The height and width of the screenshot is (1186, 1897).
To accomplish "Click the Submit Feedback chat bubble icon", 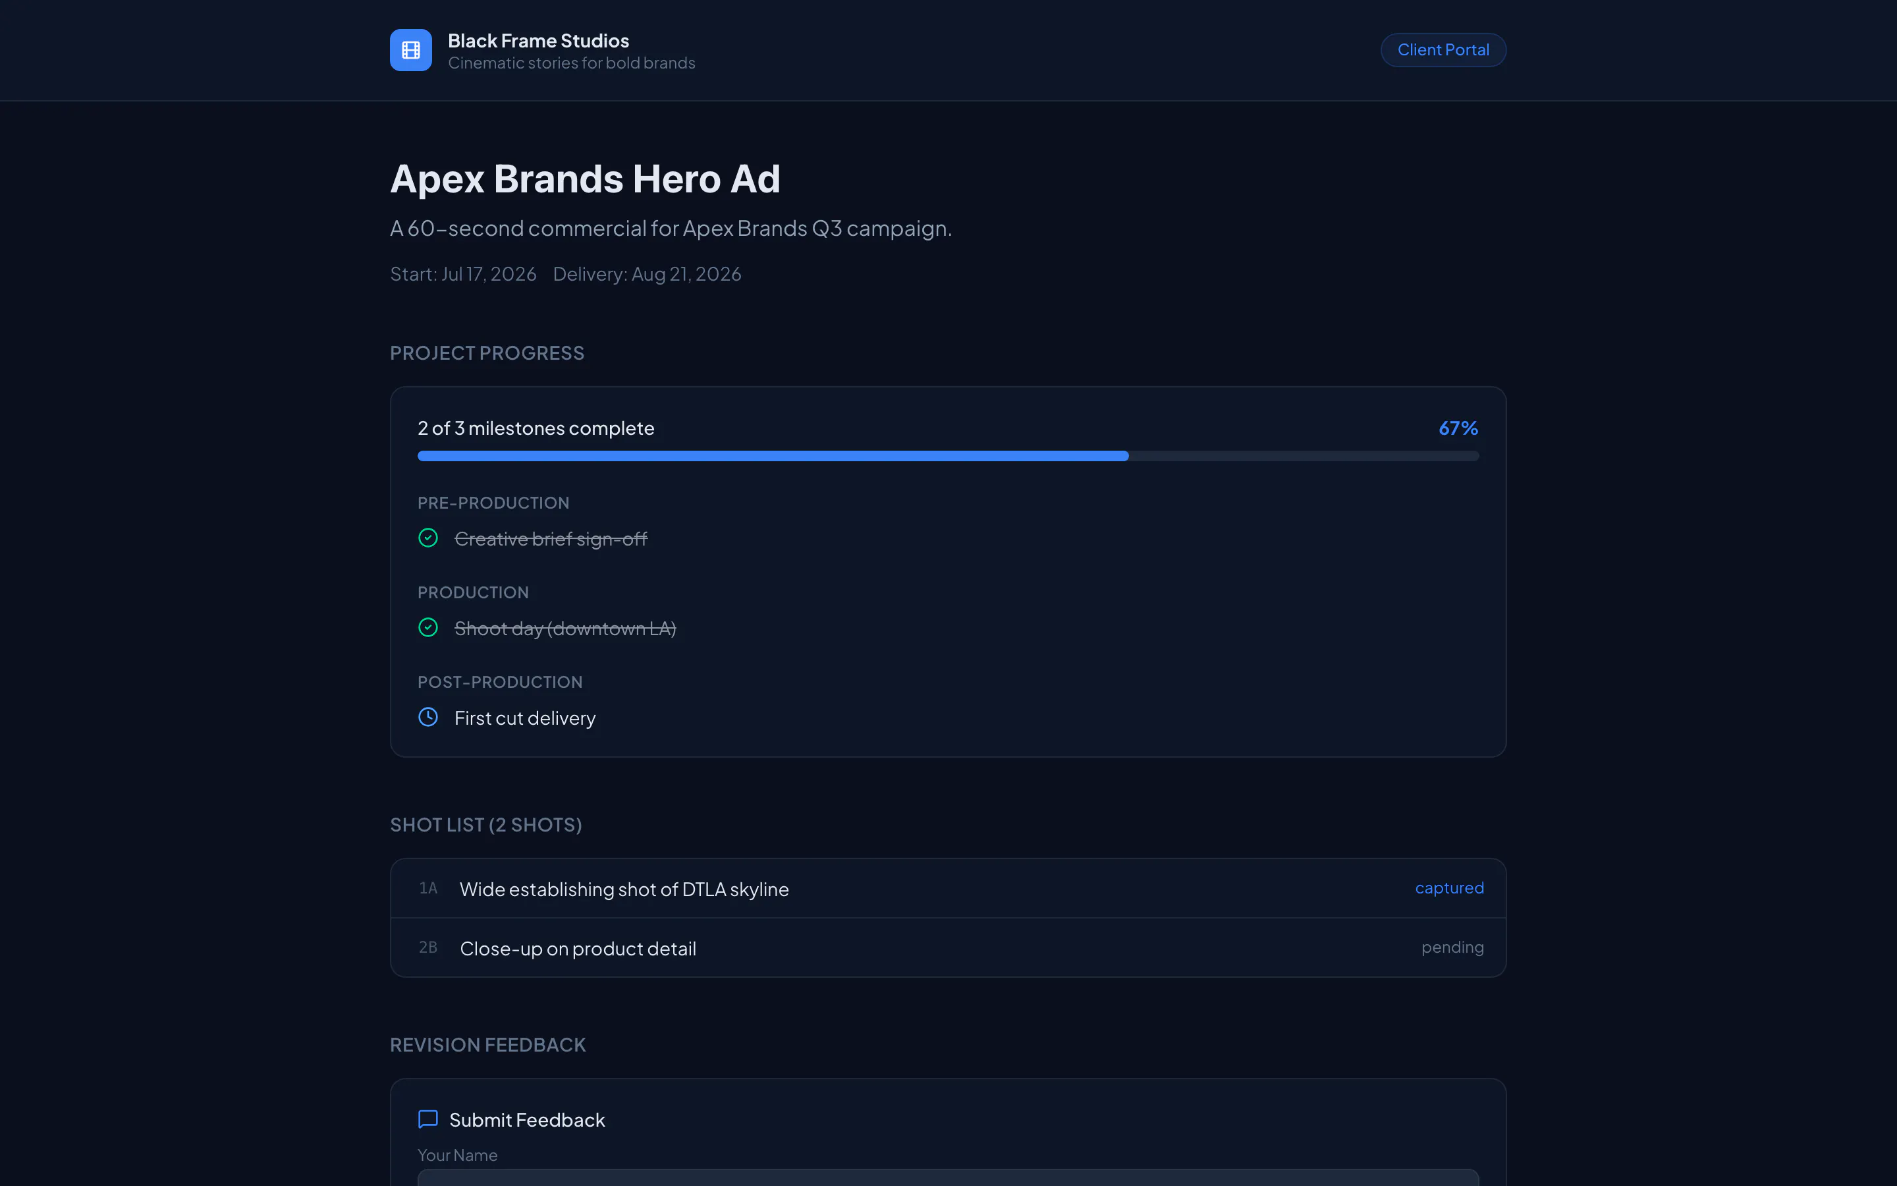I will [x=428, y=1119].
